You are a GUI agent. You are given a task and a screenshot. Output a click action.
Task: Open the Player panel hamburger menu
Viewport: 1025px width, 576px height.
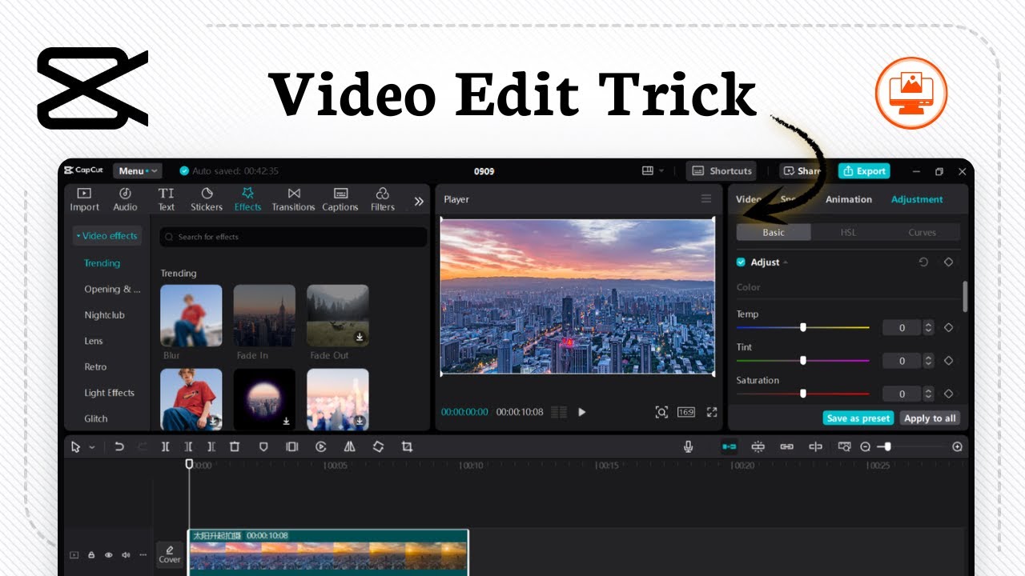(706, 199)
